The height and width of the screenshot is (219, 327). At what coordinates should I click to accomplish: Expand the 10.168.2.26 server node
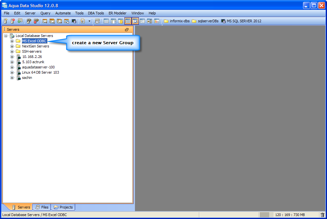tap(12, 57)
